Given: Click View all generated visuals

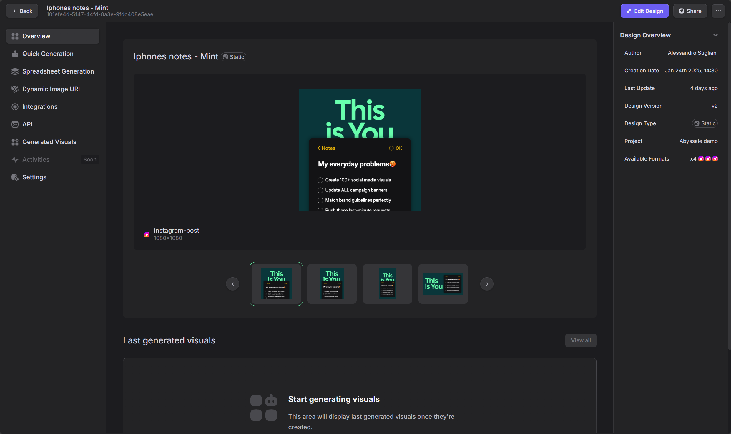Looking at the screenshot, I should [581, 340].
